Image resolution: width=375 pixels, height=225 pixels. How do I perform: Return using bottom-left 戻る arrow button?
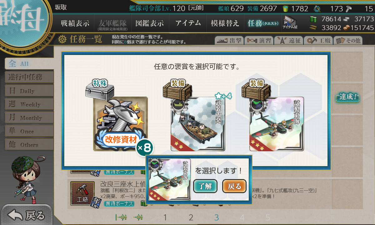27,215
